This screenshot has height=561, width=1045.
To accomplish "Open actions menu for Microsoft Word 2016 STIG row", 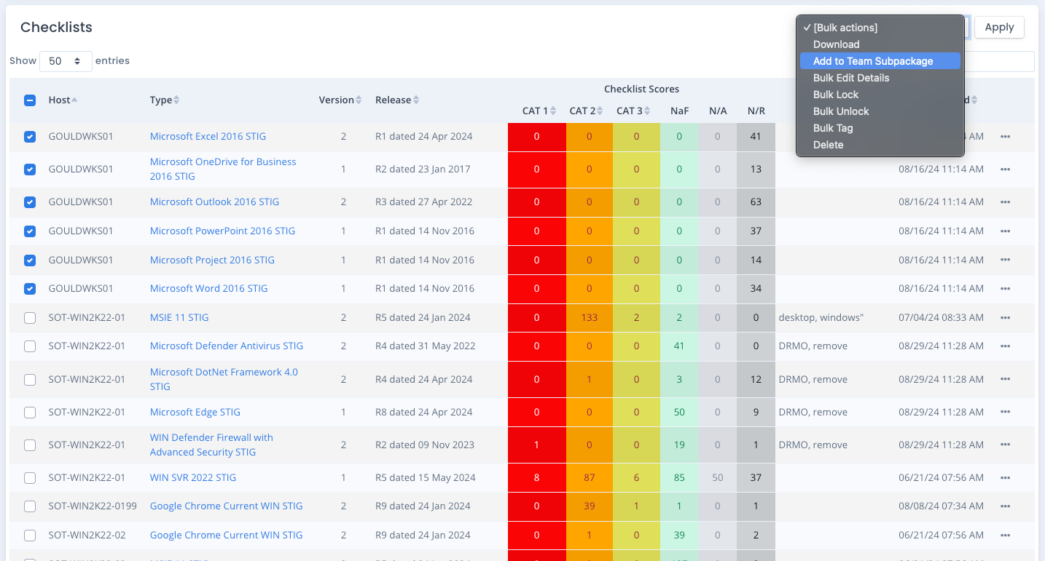I will pyautogui.click(x=1006, y=288).
